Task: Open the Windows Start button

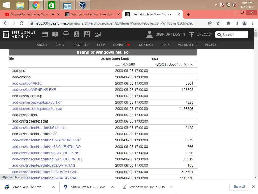Action: click(6, 5)
